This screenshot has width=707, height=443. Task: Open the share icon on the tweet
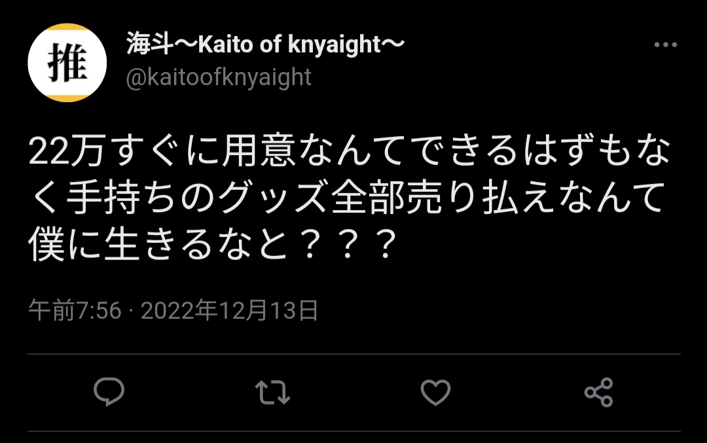pyautogui.click(x=599, y=392)
